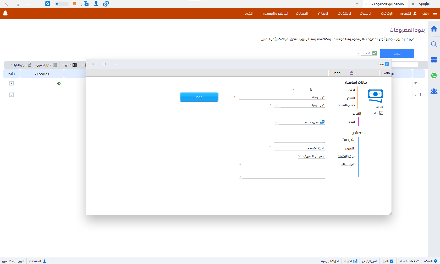Open the المشتريات menu
This screenshot has width=440, height=264.
344,14
